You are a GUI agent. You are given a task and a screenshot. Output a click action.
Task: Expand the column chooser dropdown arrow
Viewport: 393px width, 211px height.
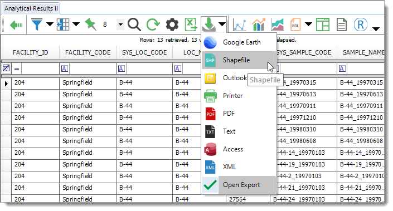point(76,24)
